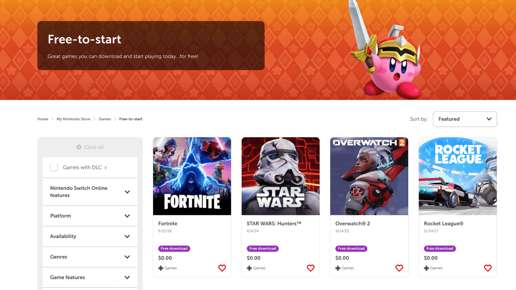The width and height of the screenshot is (516, 290).
Task: Expand the Genres filter section
Action: (90, 257)
